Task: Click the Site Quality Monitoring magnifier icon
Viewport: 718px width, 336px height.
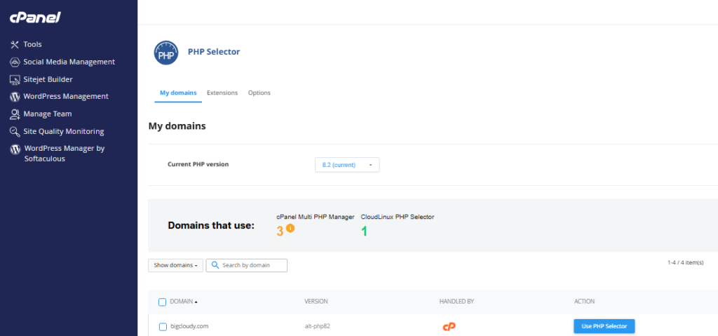Action: point(15,131)
